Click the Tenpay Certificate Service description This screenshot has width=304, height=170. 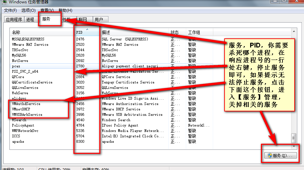point(128,82)
